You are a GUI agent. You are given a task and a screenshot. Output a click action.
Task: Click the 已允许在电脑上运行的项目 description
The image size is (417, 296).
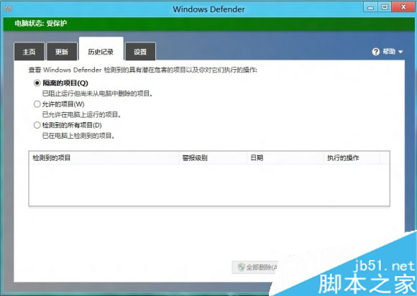82,114
